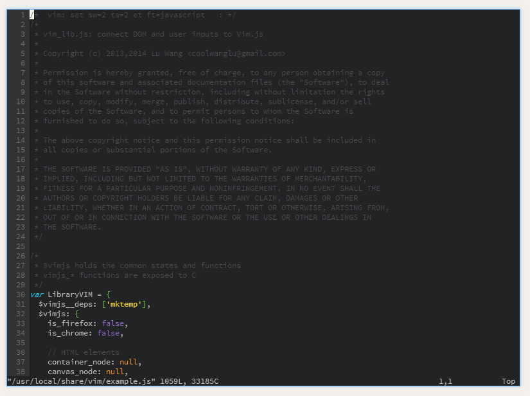Click 'all copies or substantial portions' line
Screen dimensions: 530x396
pos(153,150)
